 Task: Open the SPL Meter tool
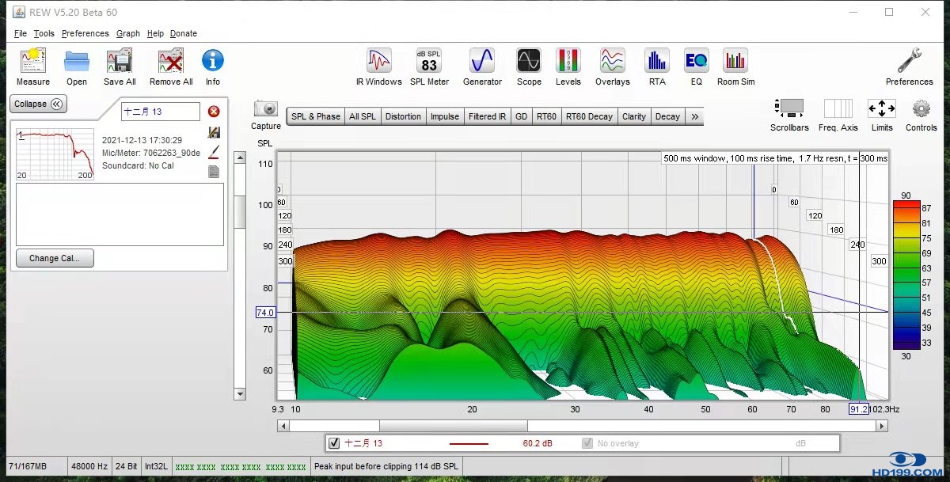429,62
